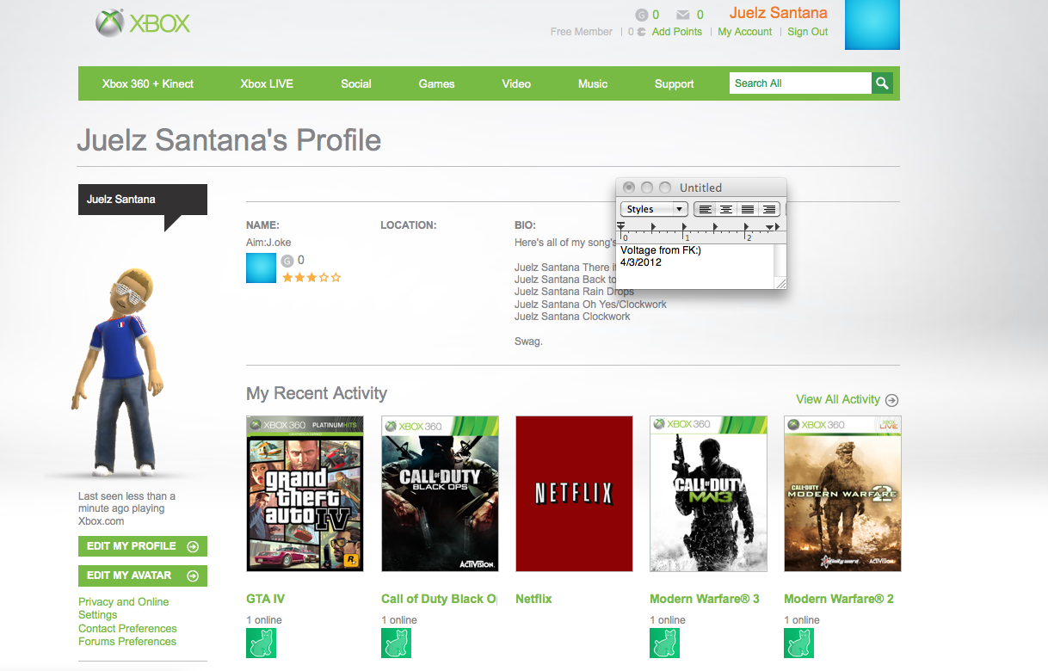Click friend avatar icon under Modern Warfare 3
1048x671 pixels.
[664, 643]
